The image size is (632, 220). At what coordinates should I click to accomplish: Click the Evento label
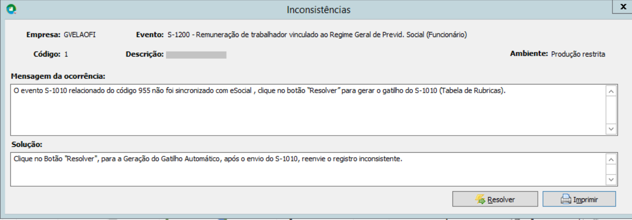[x=150, y=35]
